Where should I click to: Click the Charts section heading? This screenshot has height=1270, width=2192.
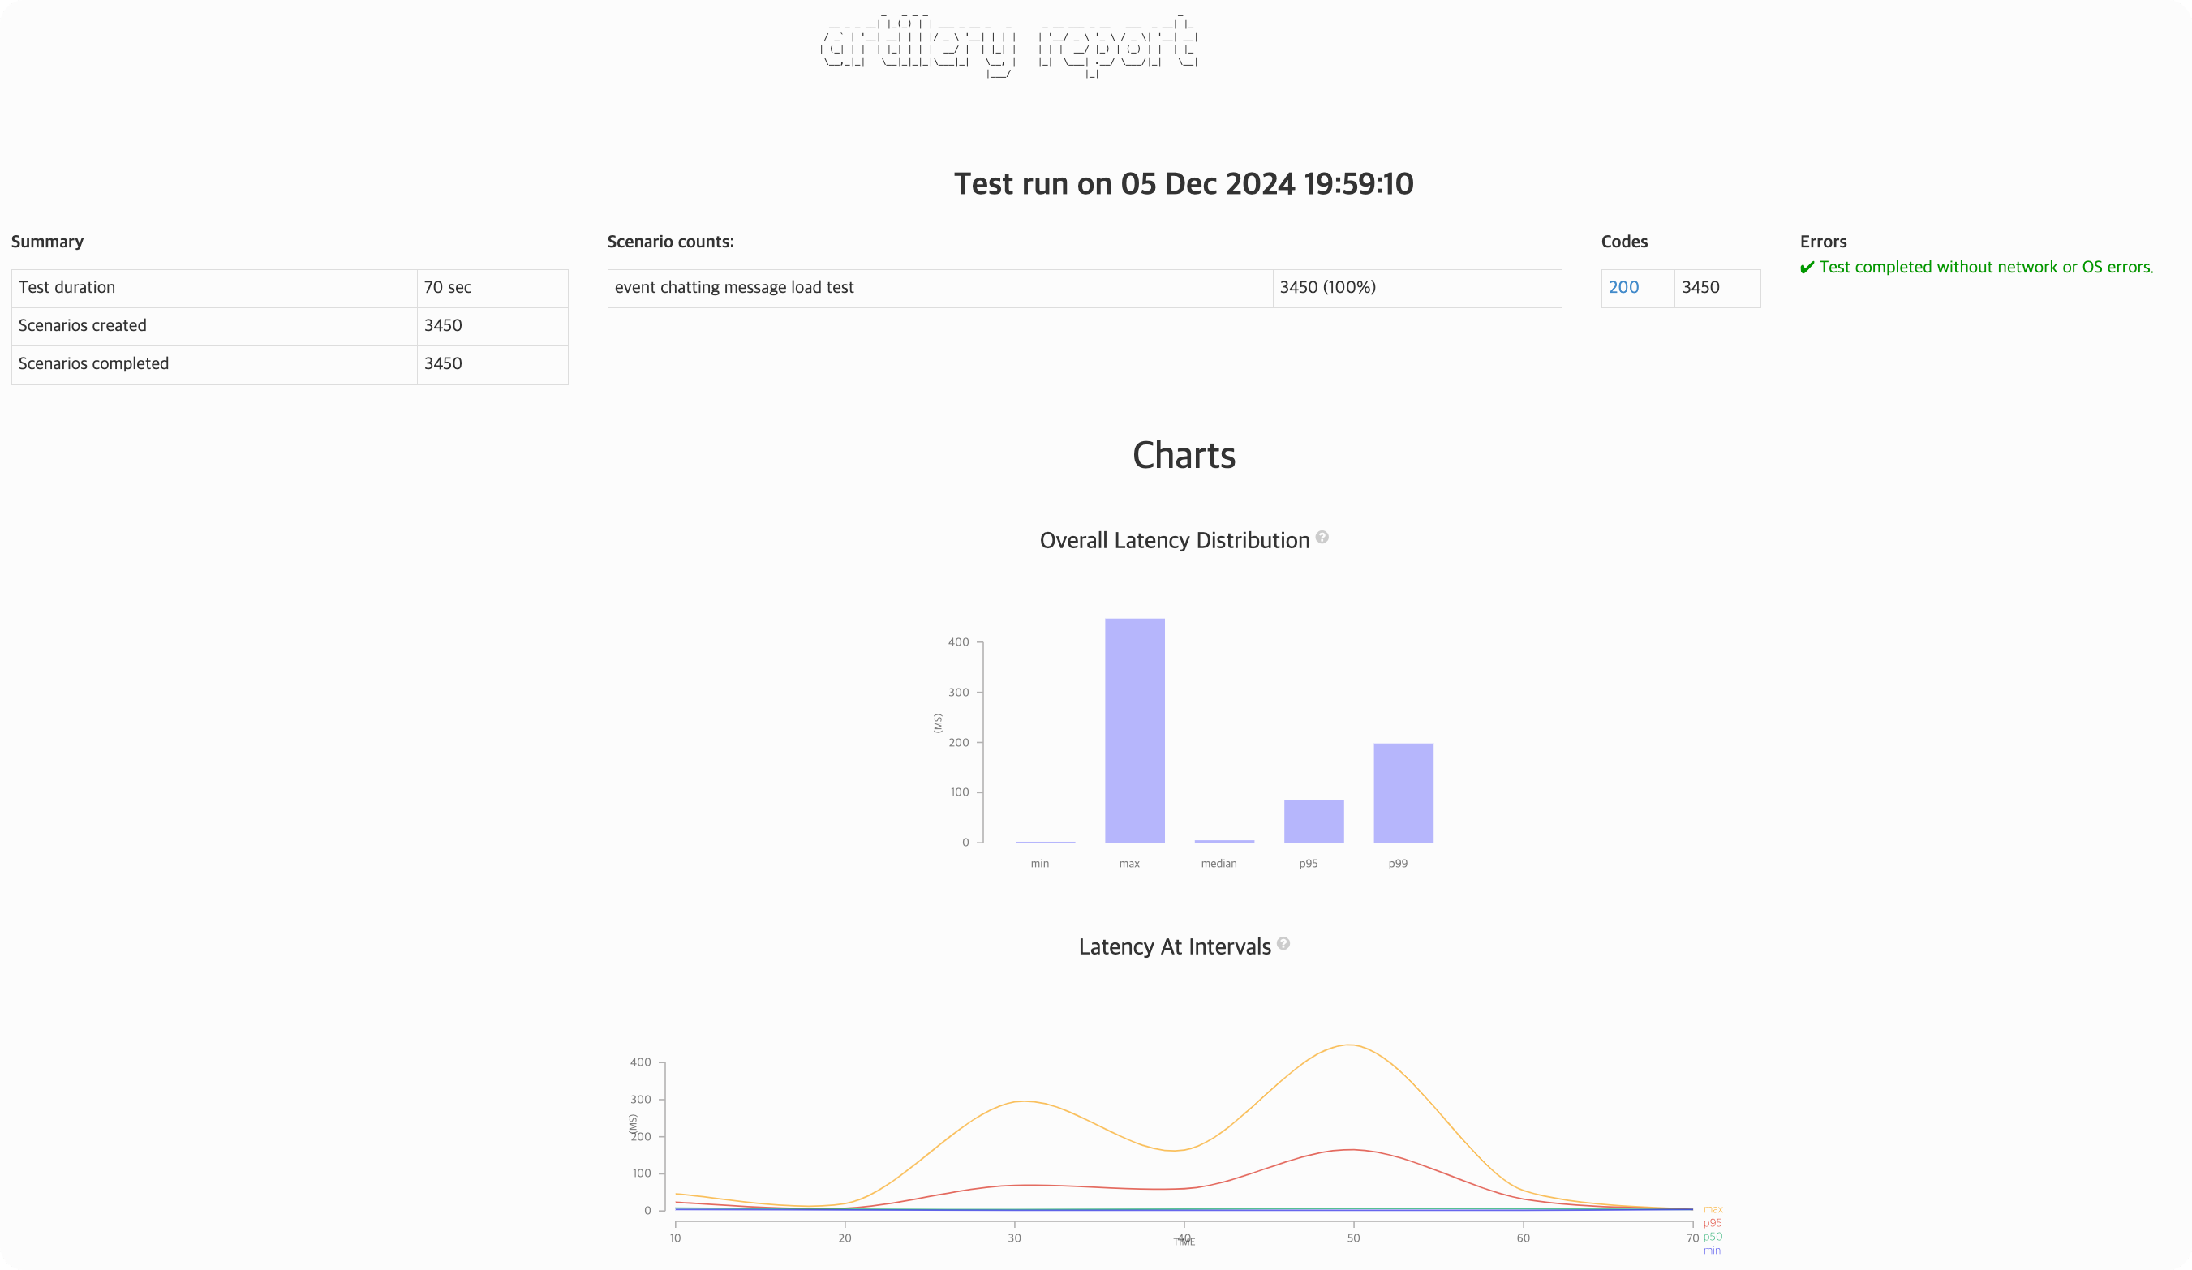click(1183, 456)
